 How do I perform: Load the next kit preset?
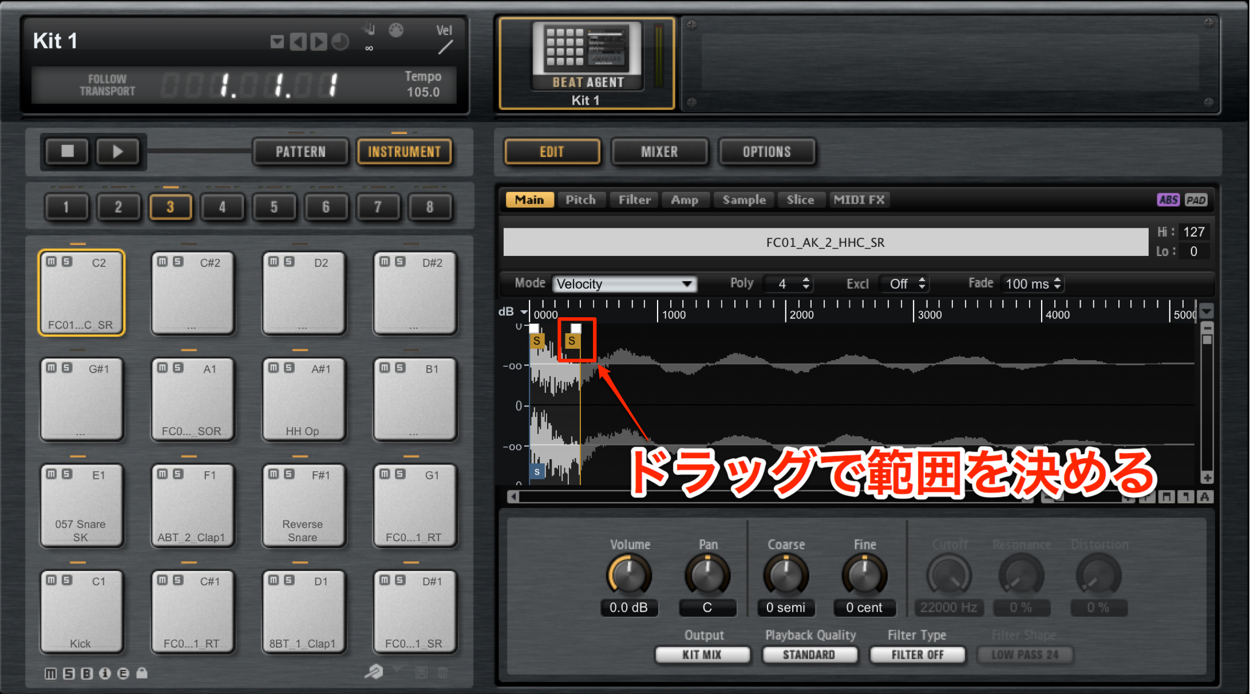[x=318, y=42]
